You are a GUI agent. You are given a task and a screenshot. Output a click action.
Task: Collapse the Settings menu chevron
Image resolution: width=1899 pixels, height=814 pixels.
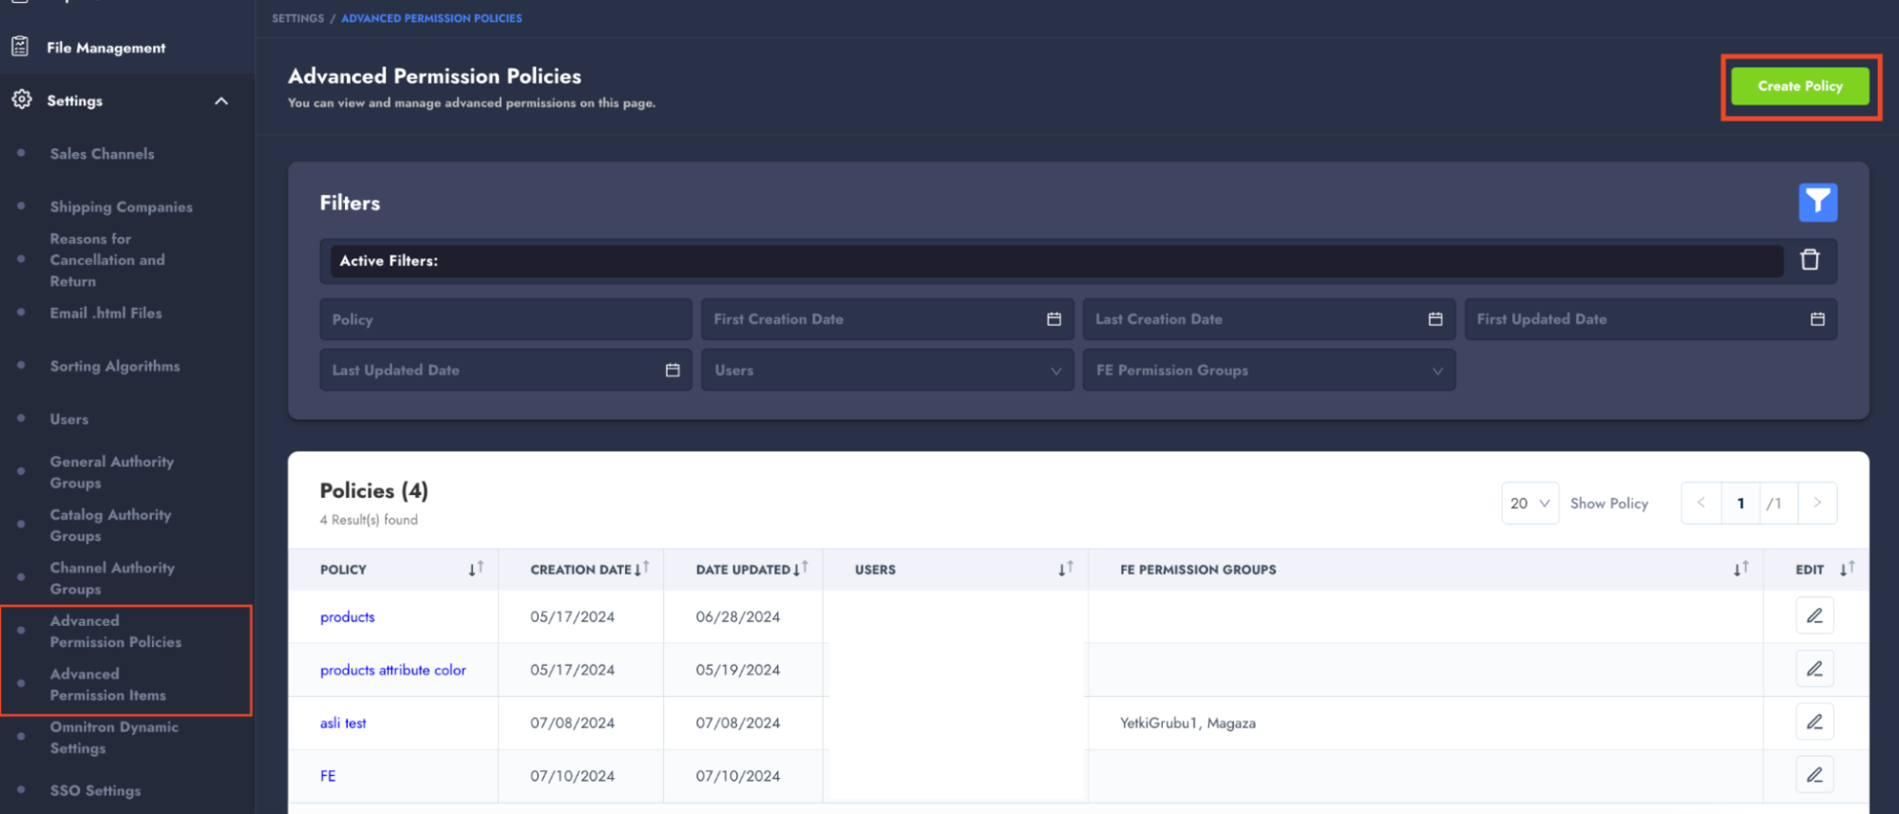point(221,101)
